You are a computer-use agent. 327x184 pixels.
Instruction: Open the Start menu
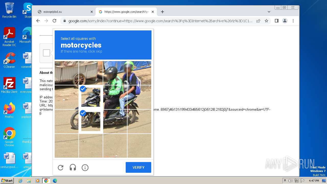click(x=7, y=181)
